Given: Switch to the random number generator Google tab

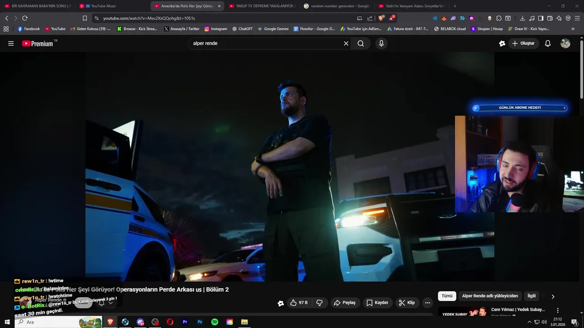Looking at the screenshot, I should coord(337,6).
